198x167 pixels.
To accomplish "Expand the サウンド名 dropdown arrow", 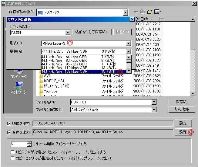I will click(68, 33).
